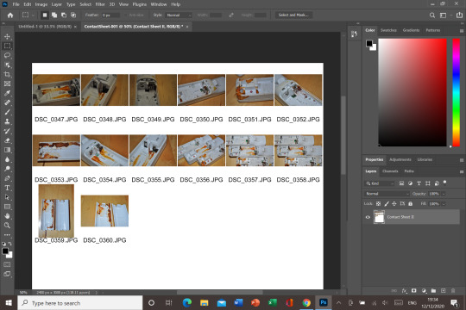This screenshot has width=466, height=310.
Task: Select the Frame tool
Action: pos(7,84)
